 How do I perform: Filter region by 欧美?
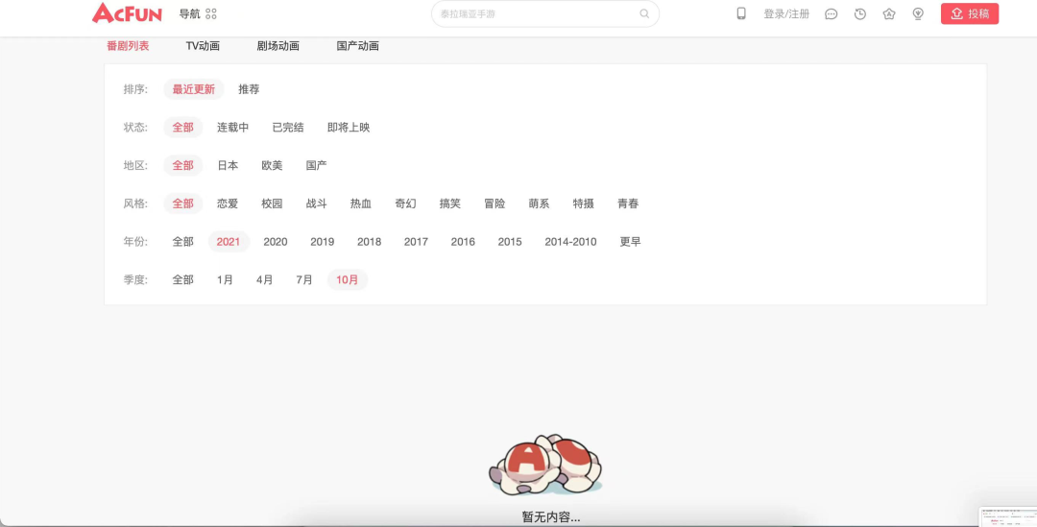[x=272, y=165]
